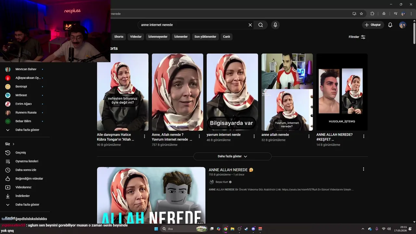Select the Son yüklenenler filter chip

[205, 37]
